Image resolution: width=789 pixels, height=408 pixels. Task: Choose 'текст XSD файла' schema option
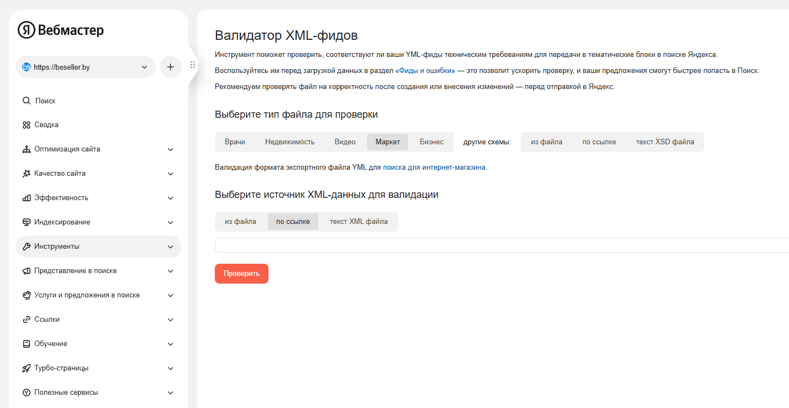(665, 142)
